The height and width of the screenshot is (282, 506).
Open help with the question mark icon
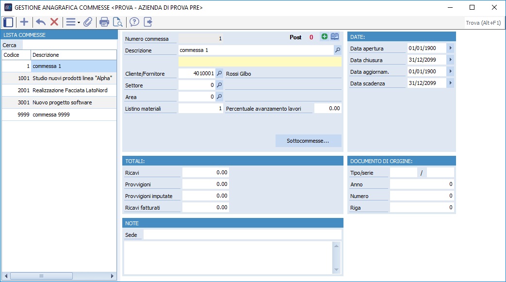(x=134, y=22)
